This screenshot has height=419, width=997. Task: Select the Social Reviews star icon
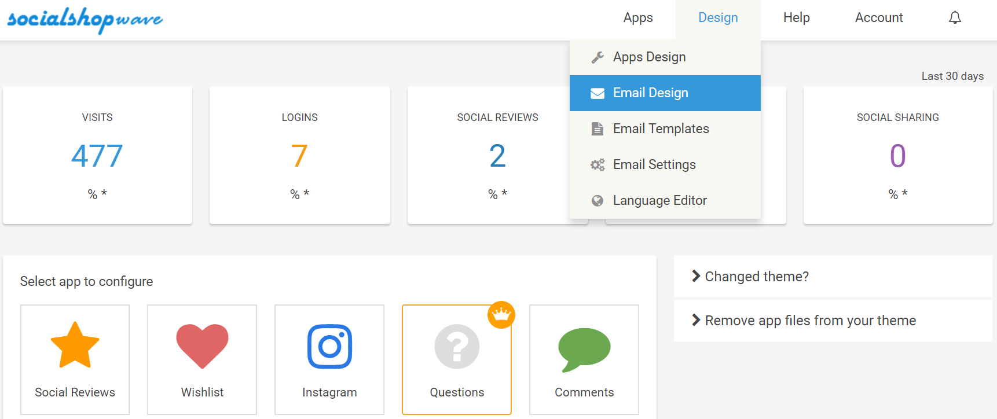tap(75, 346)
